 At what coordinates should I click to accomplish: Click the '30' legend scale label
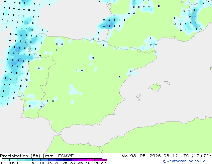click(x=73, y=163)
